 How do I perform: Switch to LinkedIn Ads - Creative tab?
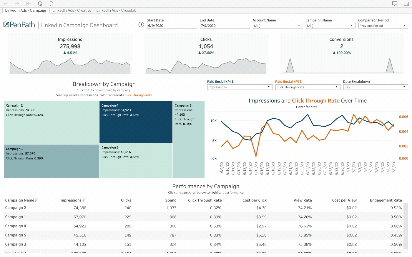[72, 10]
